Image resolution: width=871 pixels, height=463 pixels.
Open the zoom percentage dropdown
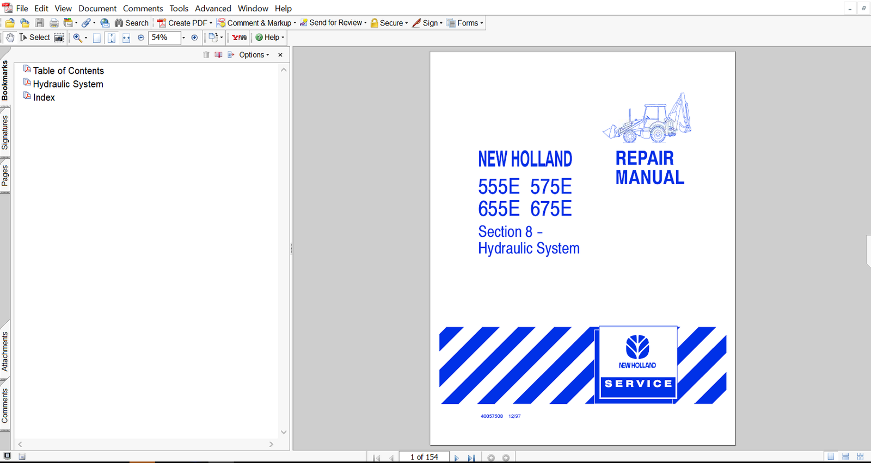pyautogui.click(x=183, y=37)
